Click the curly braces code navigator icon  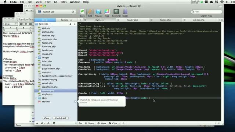(54, 123)
